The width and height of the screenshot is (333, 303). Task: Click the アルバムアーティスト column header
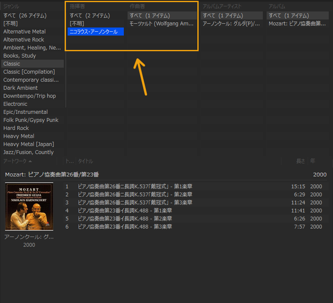pyautogui.click(x=222, y=6)
